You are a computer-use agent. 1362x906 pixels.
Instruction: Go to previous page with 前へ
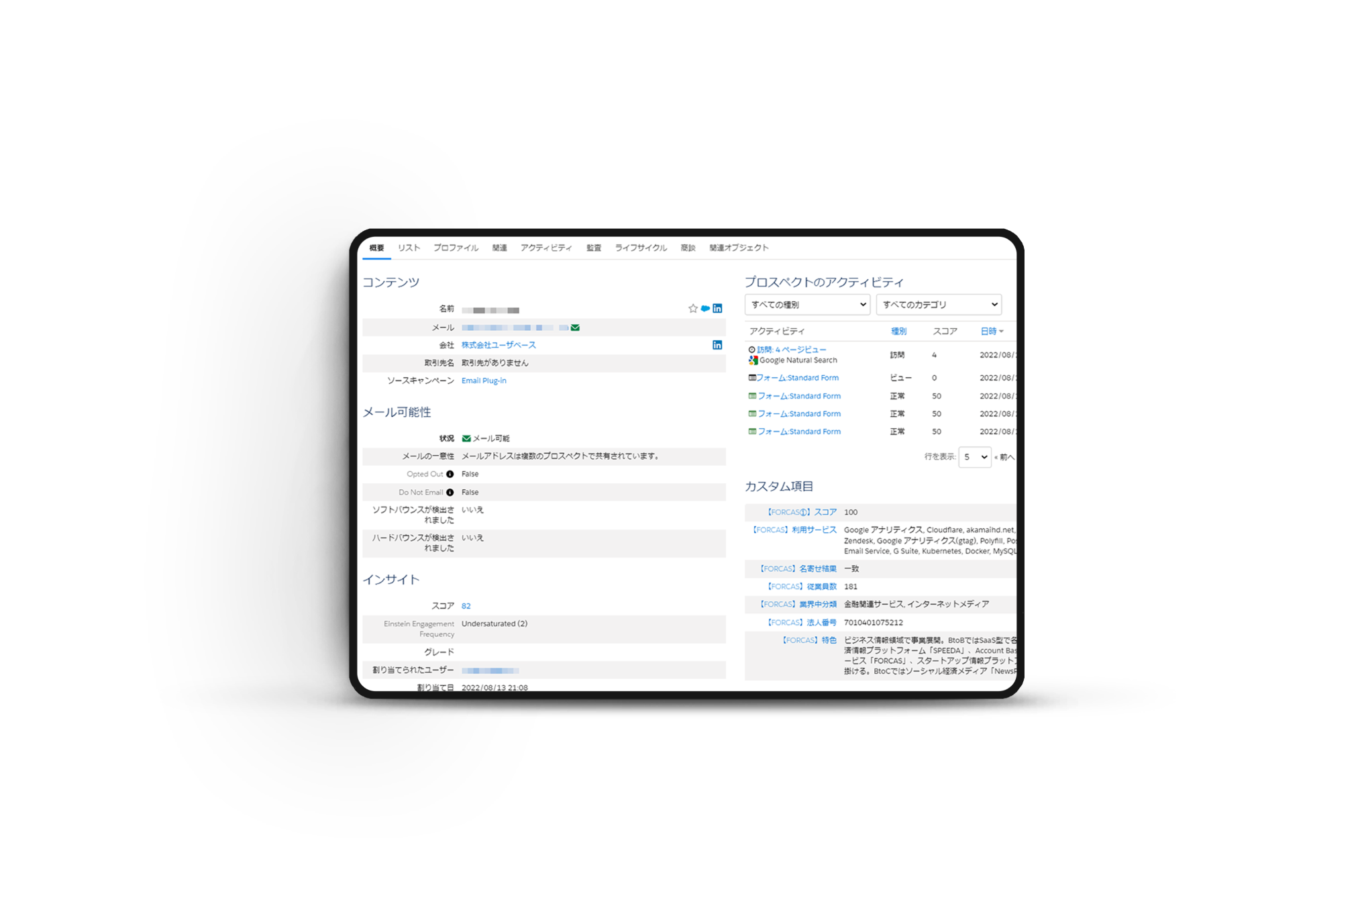coord(1005,457)
